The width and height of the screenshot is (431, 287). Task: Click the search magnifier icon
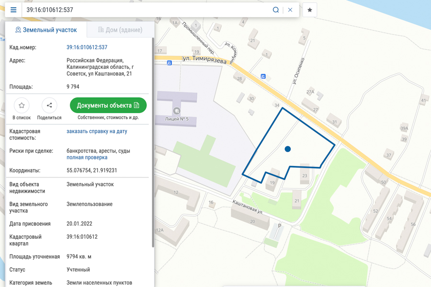click(276, 10)
